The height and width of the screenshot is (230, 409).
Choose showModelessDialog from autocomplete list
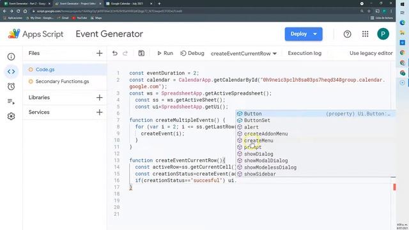[316, 167]
